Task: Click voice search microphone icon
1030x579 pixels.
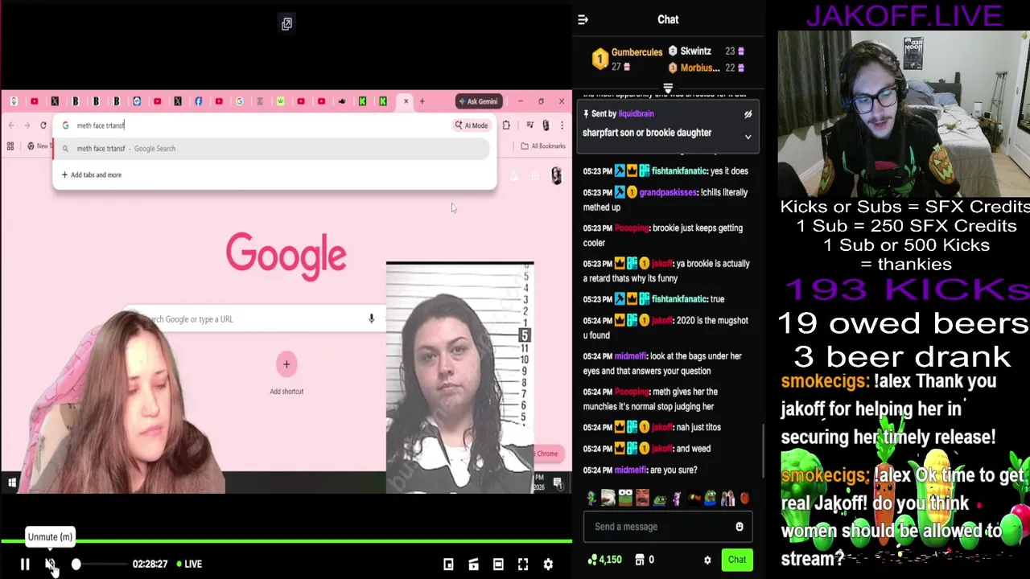Action: 371,319
